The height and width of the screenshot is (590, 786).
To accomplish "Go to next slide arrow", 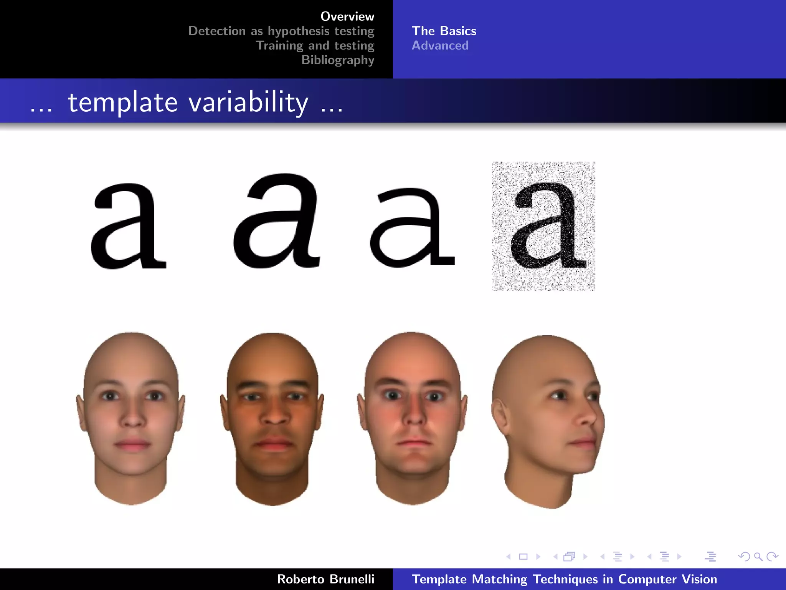I will pos(538,557).
